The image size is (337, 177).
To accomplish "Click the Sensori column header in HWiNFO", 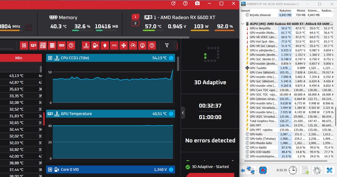I will tap(245, 10).
